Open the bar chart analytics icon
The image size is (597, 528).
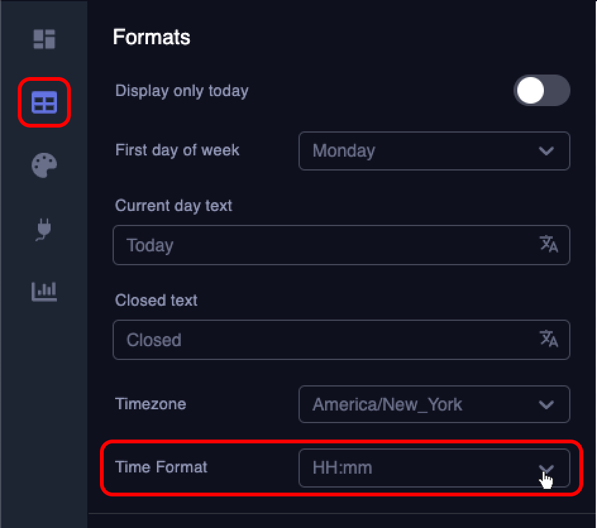click(44, 291)
